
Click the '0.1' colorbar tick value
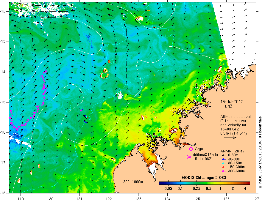click(180, 189)
